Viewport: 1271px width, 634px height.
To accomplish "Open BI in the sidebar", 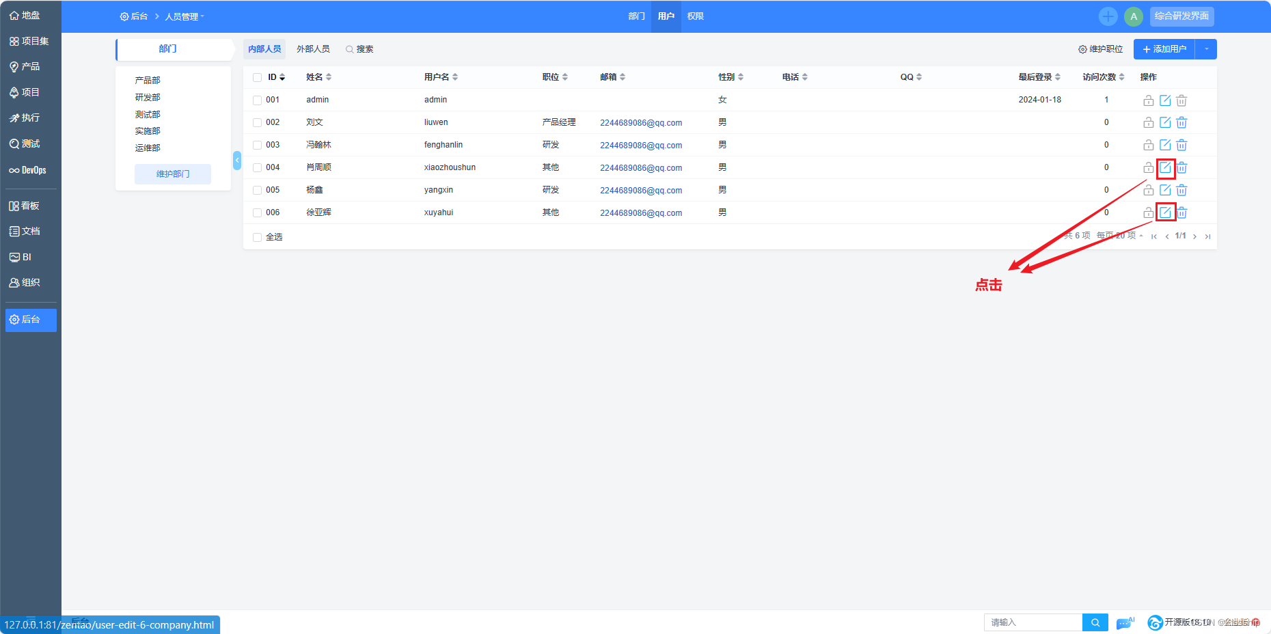I will (x=21, y=257).
